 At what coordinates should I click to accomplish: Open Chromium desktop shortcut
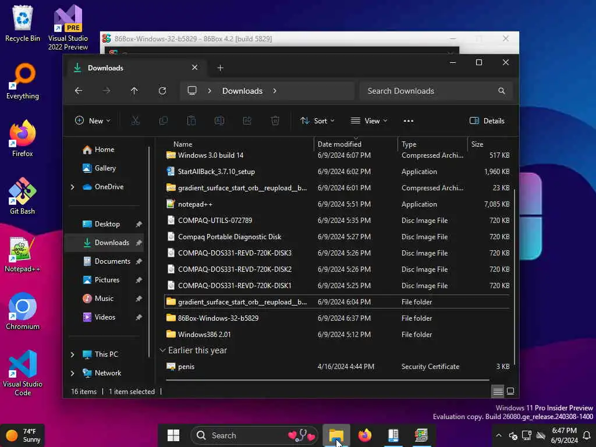[23, 311]
